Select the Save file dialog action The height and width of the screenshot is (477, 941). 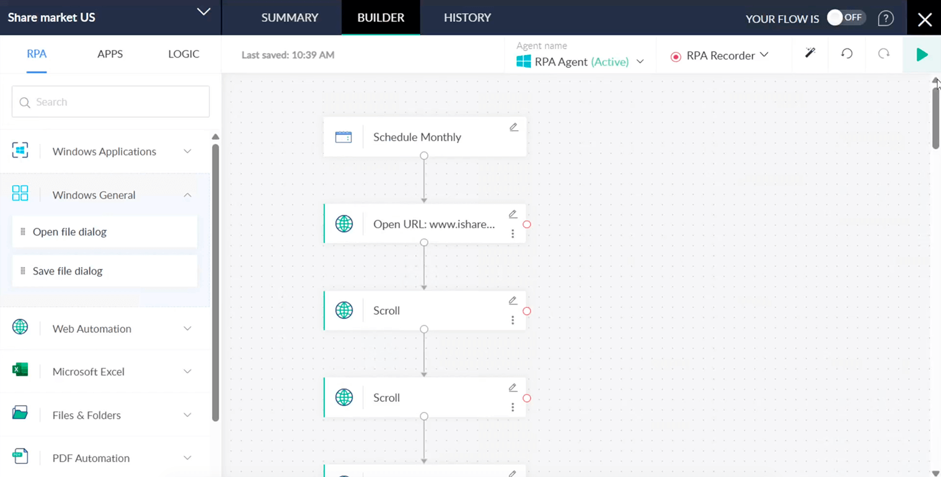click(68, 271)
